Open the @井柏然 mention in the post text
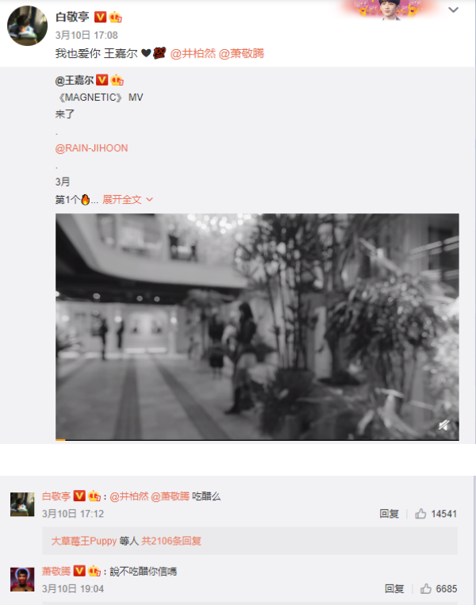The image size is (476, 605). [x=193, y=53]
